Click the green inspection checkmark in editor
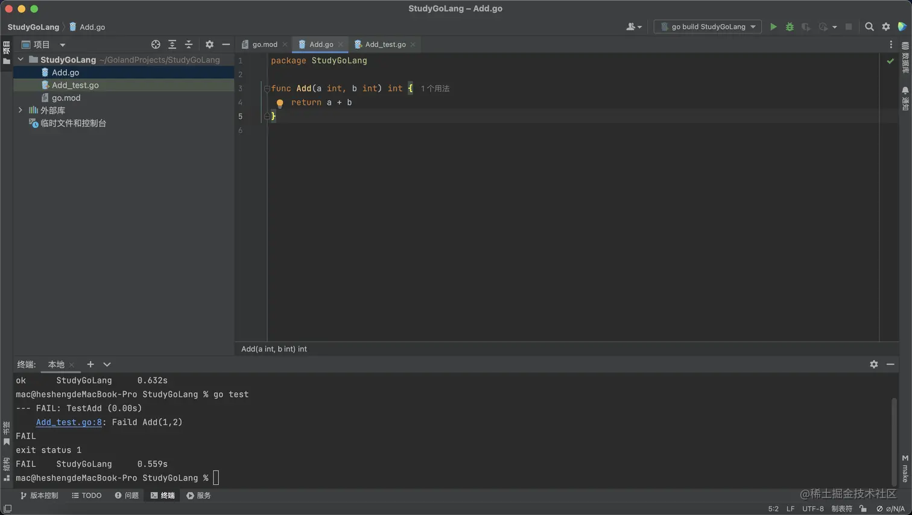The height and width of the screenshot is (515, 912). click(890, 61)
